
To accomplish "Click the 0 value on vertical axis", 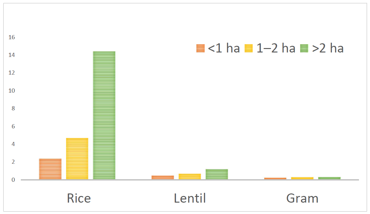I will click(x=13, y=180).
